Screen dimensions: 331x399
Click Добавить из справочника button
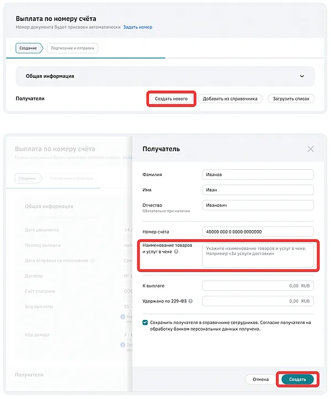[x=230, y=99]
